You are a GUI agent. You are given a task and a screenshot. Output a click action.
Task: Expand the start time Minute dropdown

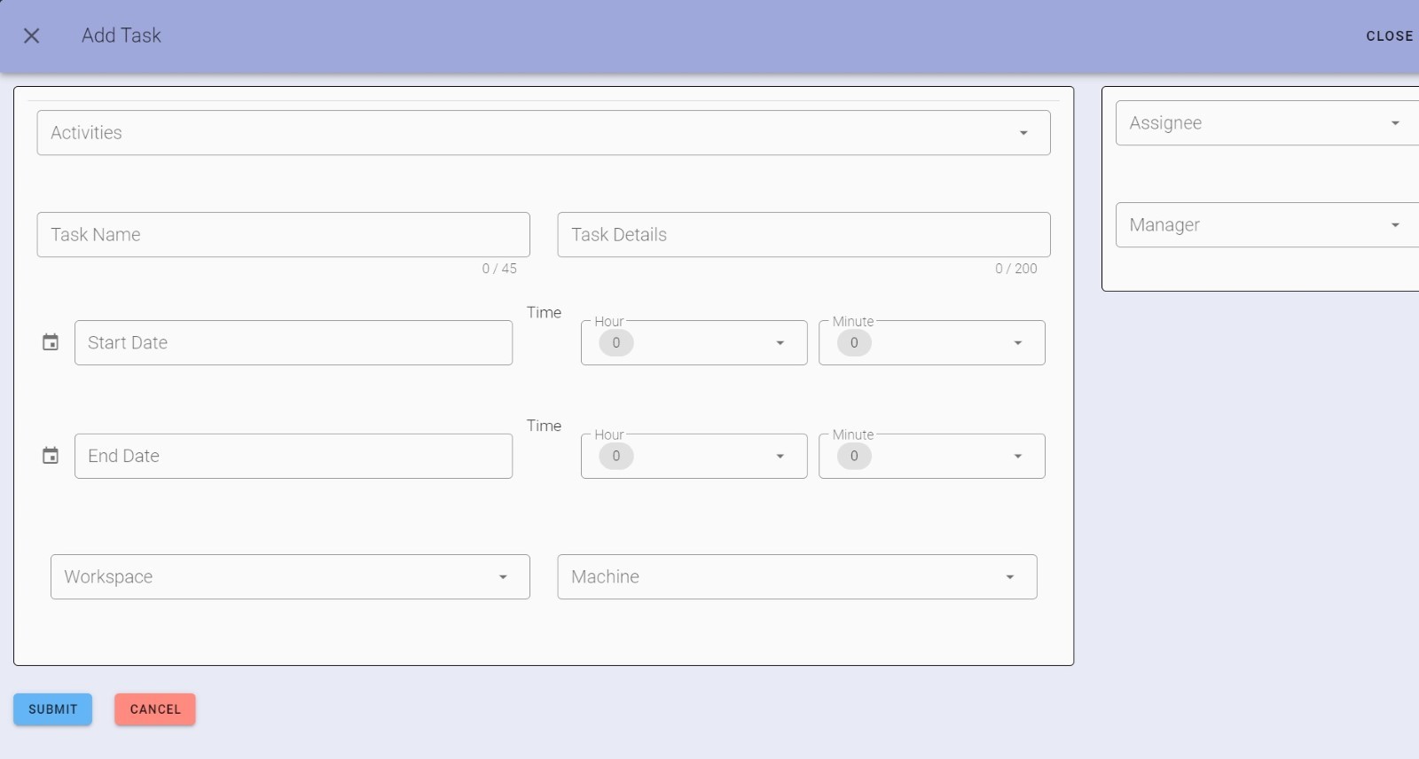pyautogui.click(x=1018, y=343)
